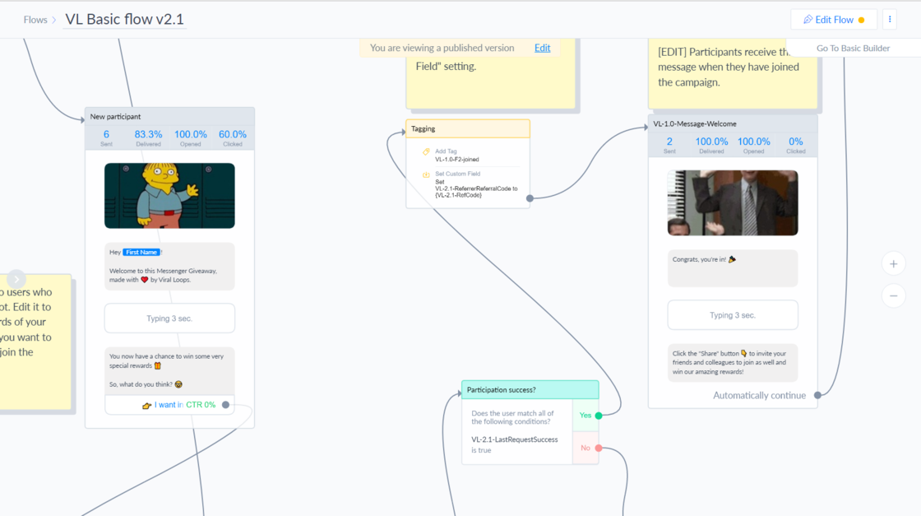The width and height of the screenshot is (921, 516).
Task: Select the First Name variable chip
Action: [140, 252]
